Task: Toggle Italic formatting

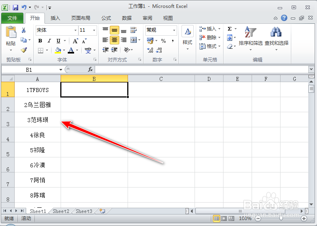Action: (x=49, y=41)
